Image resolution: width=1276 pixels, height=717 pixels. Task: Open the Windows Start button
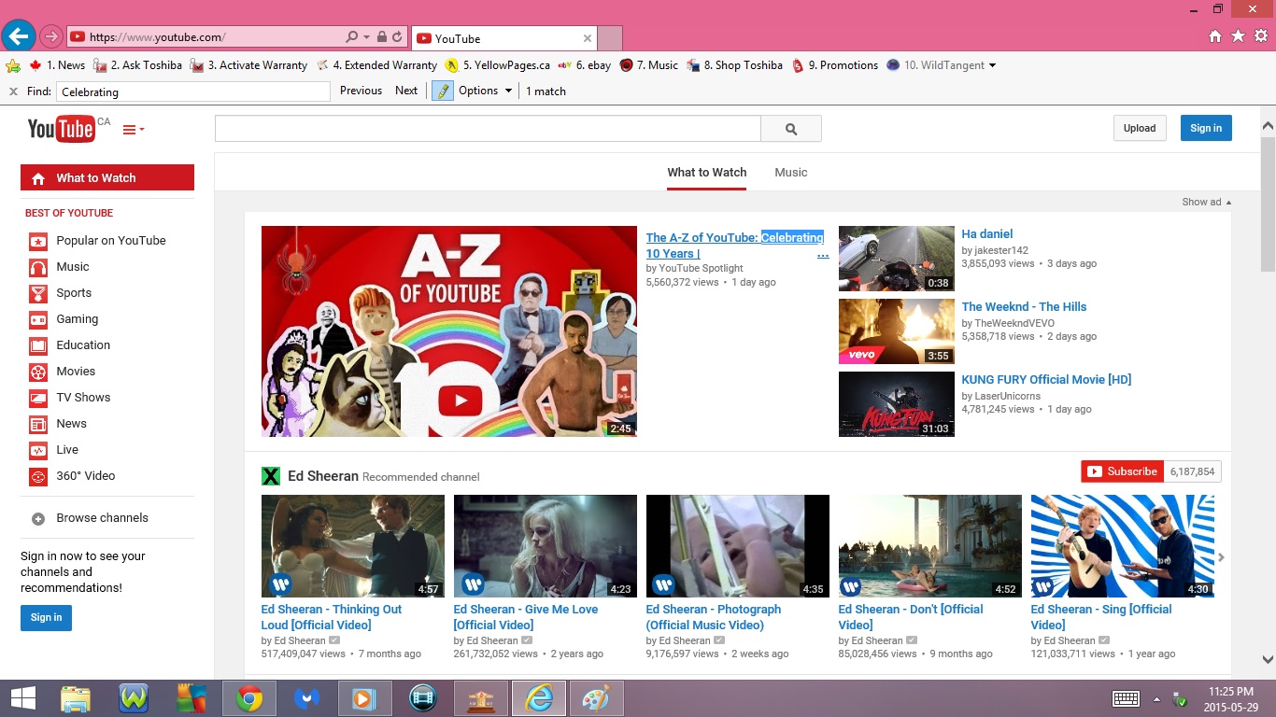(x=22, y=698)
